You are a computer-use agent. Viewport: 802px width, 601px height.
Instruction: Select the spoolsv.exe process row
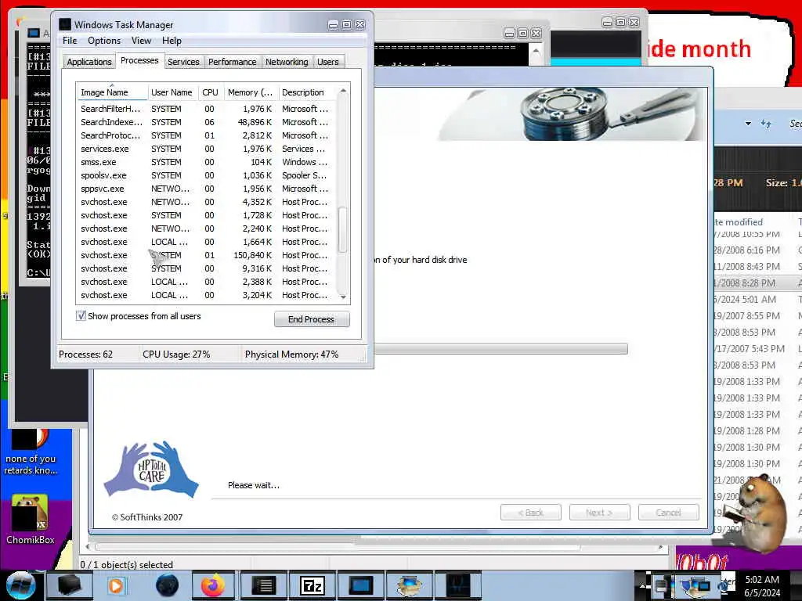click(x=207, y=175)
